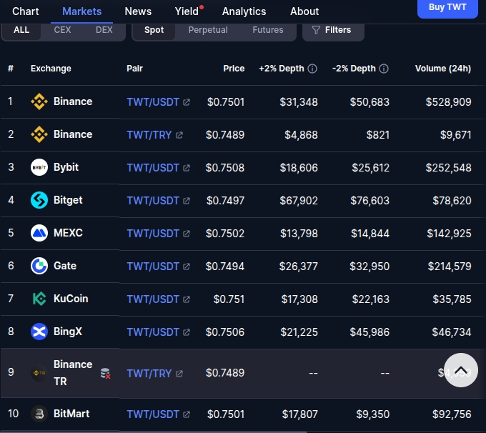Switch market type to Perpetual
Screen dimensions: 486x433
coord(208,30)
